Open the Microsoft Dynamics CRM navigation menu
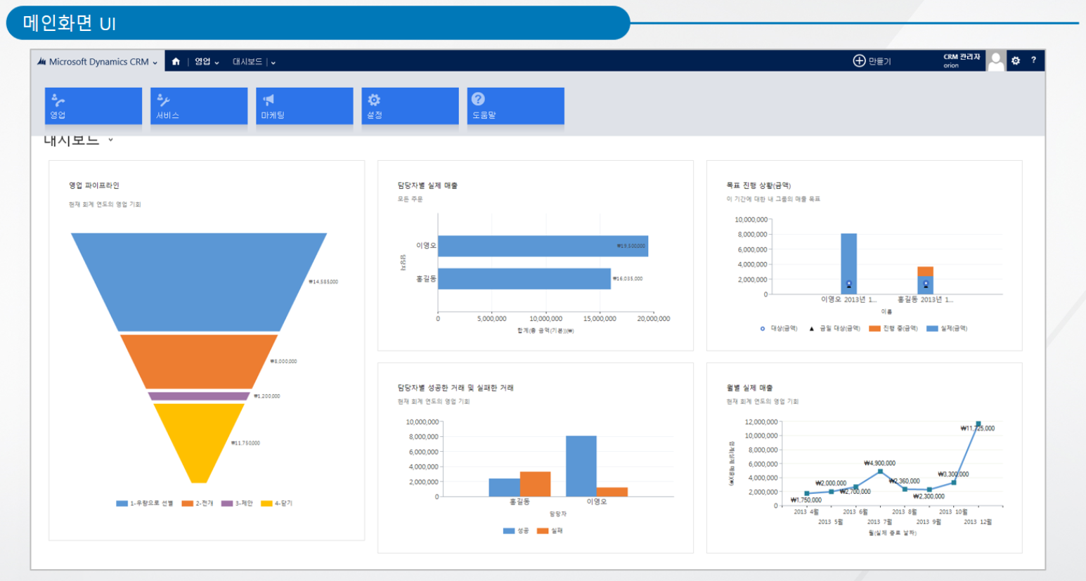 coord(98,62)
